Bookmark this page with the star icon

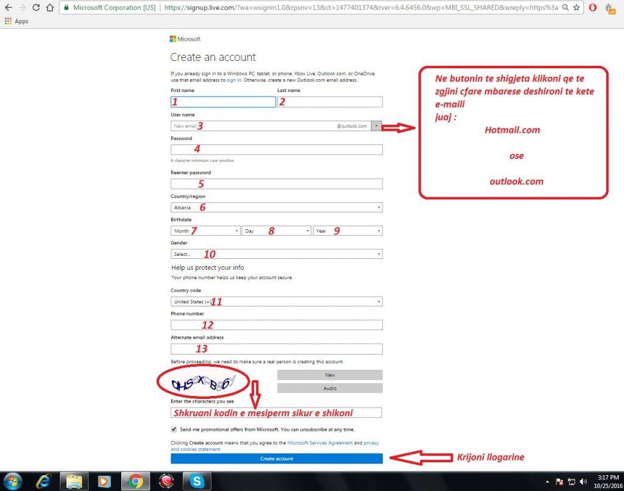(x=576, y=8)
